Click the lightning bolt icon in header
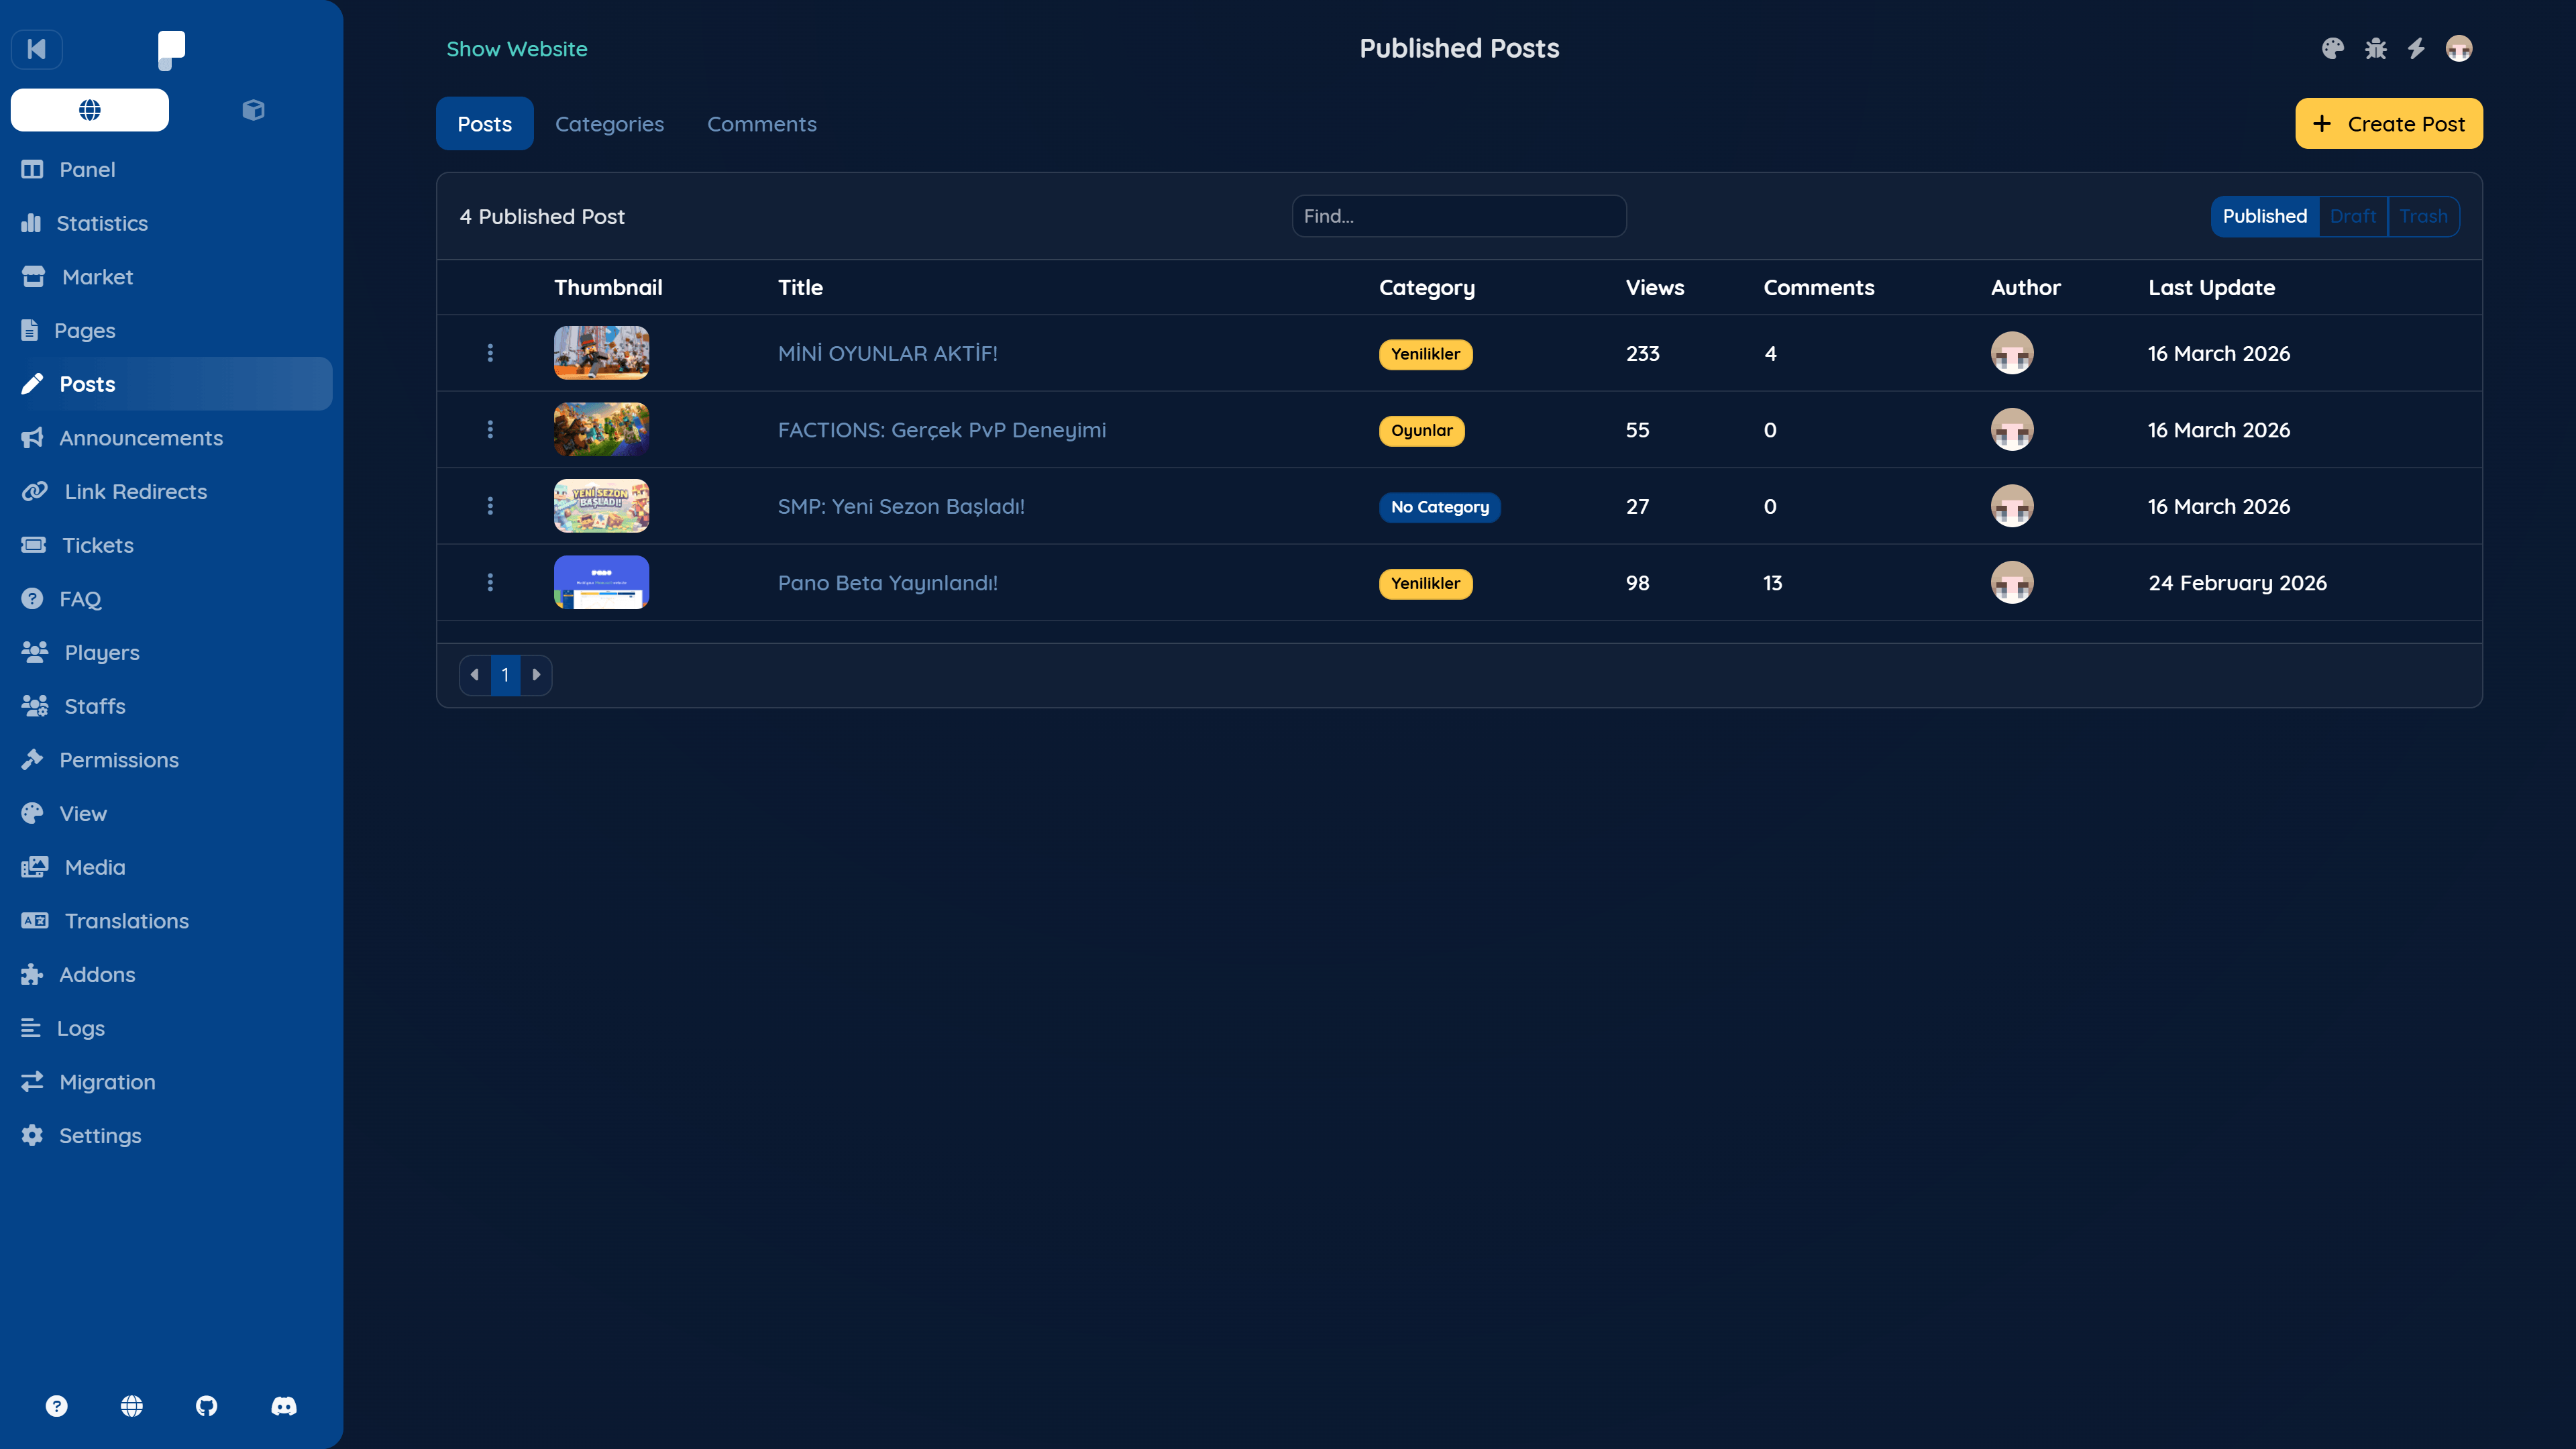This screenshot has width=2576, height=1449. 2416,49
